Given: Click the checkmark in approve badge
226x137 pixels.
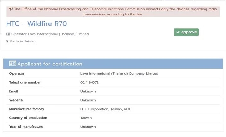Looking at the screenshot, I should click(178, 32).
